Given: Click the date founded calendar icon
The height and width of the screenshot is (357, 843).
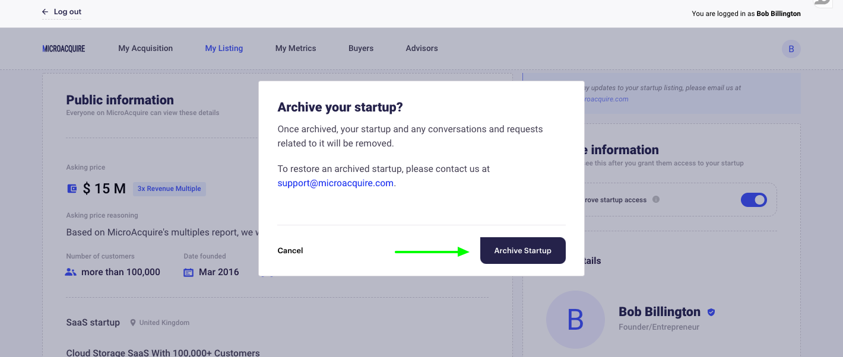Looking at the screenshot, I should (x=189, y=272).
